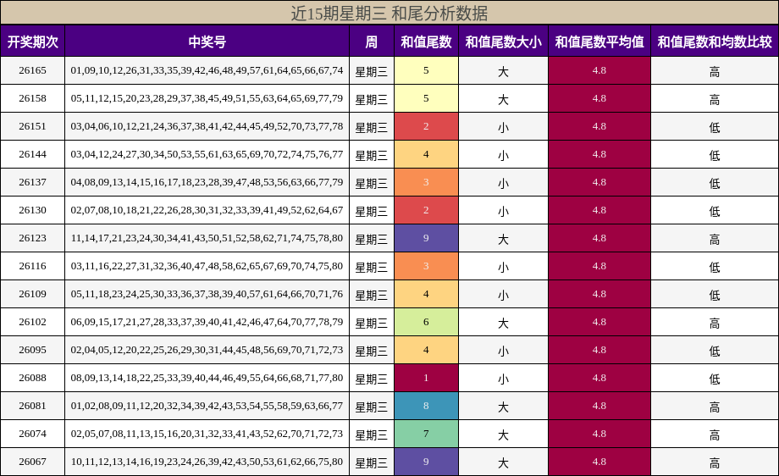Screen dimensions: 779x476
Task: Click winning numbers starting 04,08,09,13,14
Action: click(207, 182)
